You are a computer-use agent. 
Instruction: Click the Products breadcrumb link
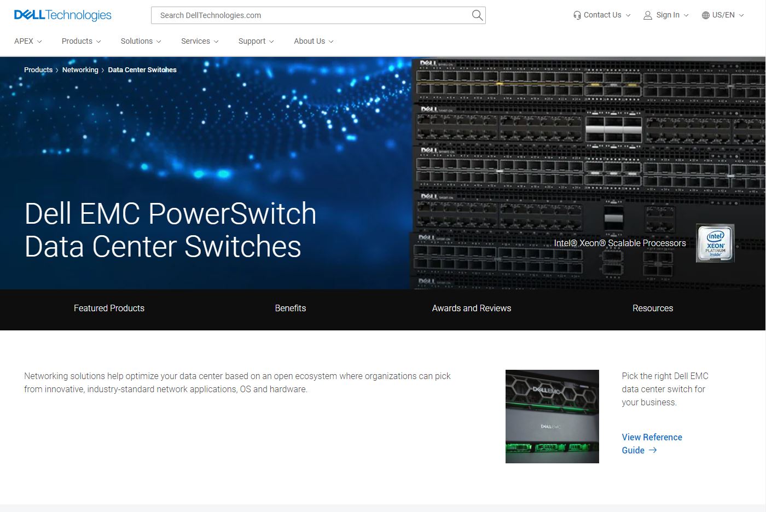click(x=38, y=70)
